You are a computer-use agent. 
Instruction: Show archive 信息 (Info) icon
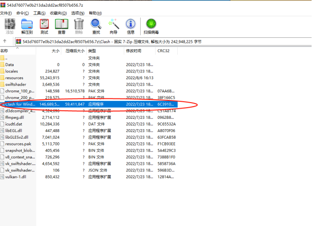coord(131,26)
